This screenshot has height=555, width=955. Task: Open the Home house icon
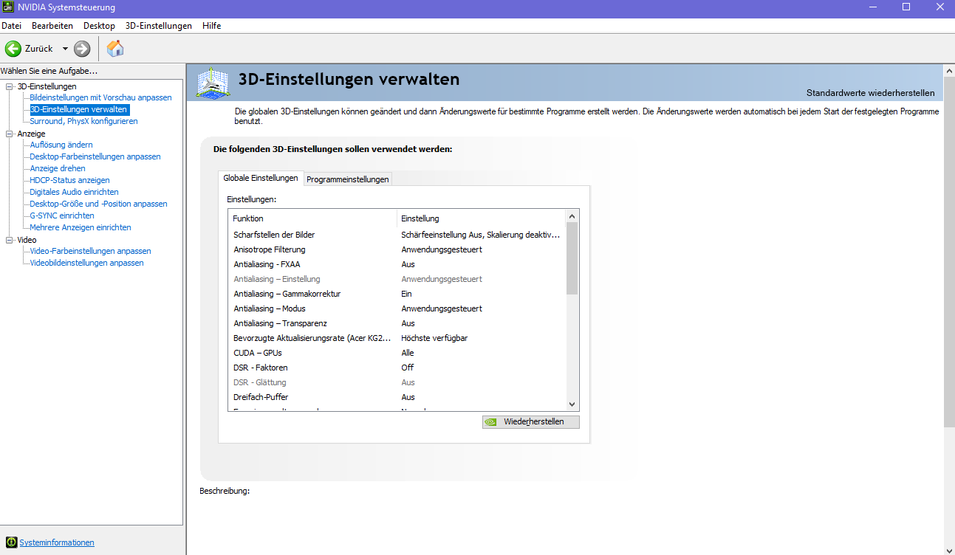[115, 49]
